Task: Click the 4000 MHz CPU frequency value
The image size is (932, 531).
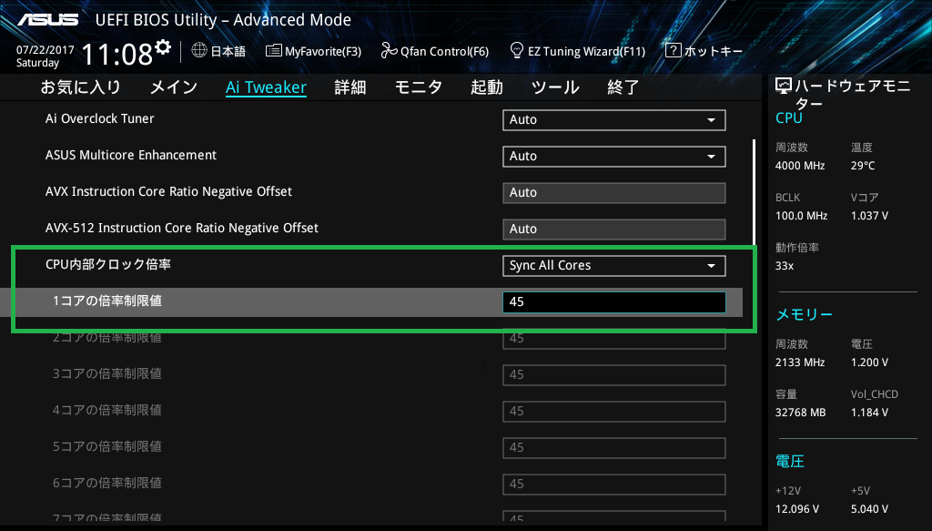Action: 799,166
